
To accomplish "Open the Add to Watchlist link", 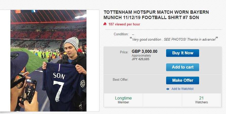I will coord(182,89).
